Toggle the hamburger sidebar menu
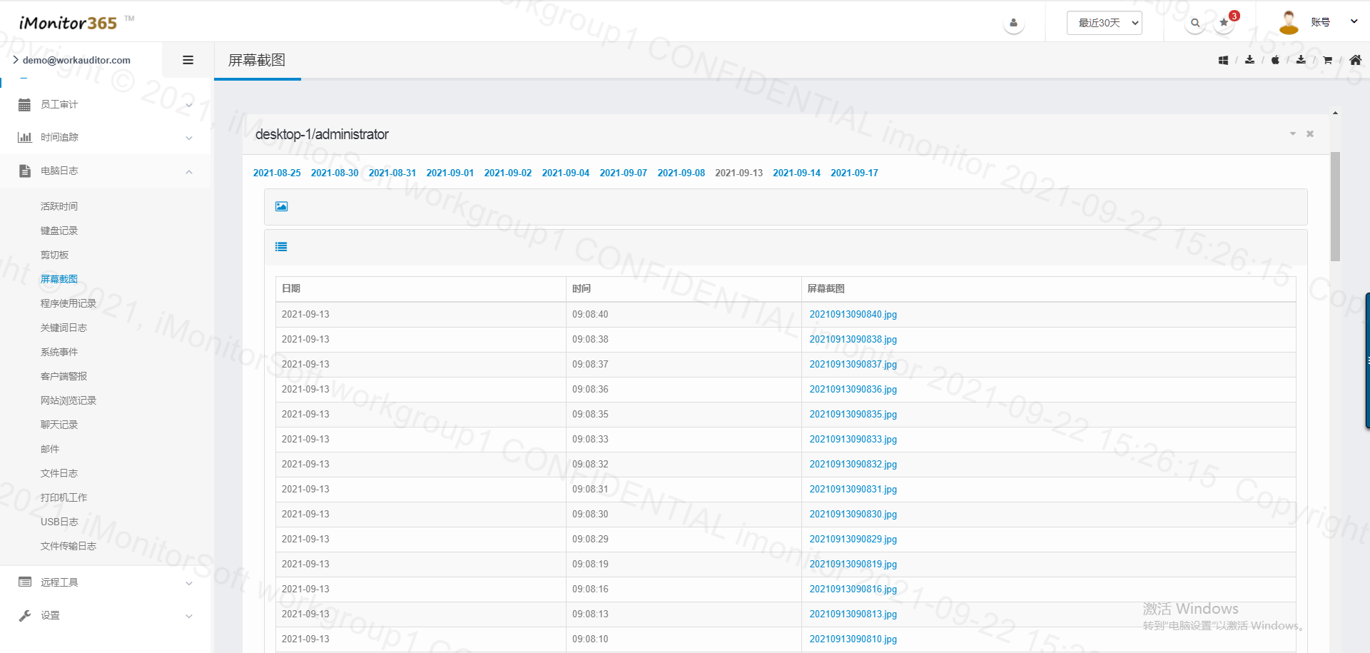 [x=188, y=60]
